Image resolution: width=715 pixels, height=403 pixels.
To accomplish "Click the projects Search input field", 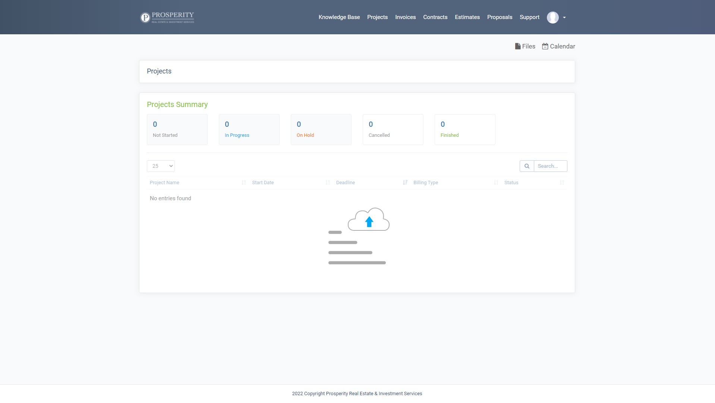I will click(550, 166).
